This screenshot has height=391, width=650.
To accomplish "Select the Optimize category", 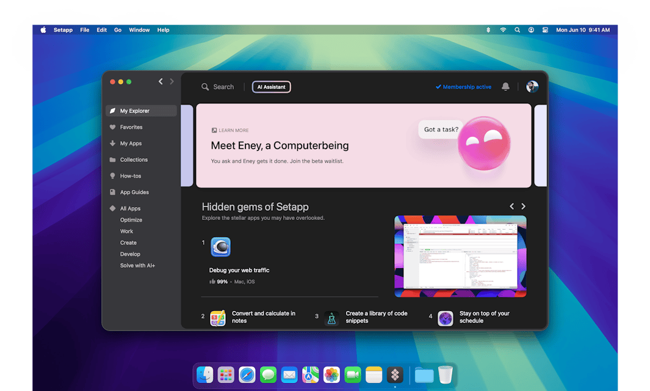I will (131, 220).
